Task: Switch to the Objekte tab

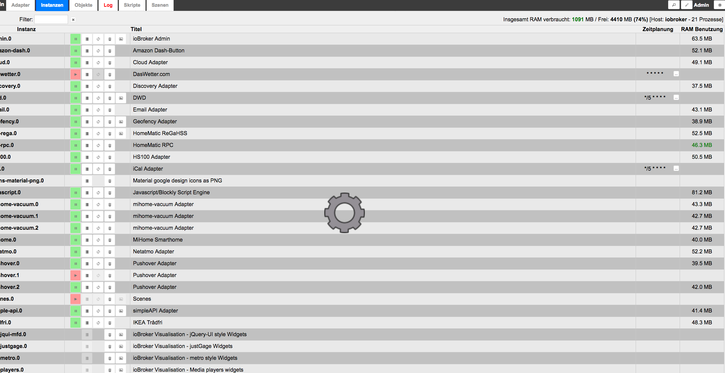Action: (x=83, y=5)
